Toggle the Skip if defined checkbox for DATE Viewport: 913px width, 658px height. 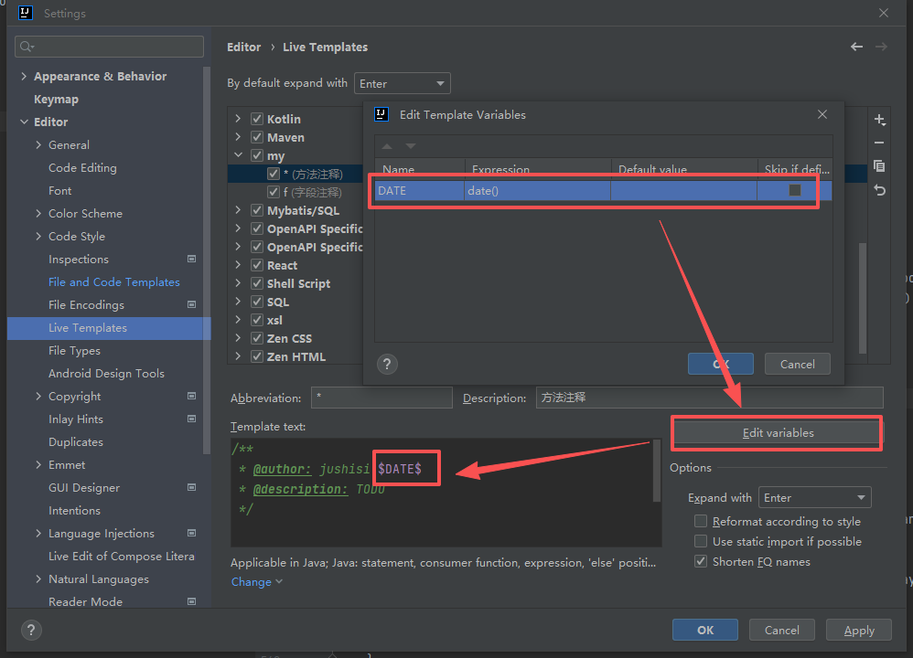(x=795, y=190)
